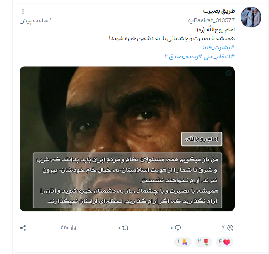Viewport: 269px width, 254px height.
Task: Click the comment speech bubble icon
Action: click(178, 228)
